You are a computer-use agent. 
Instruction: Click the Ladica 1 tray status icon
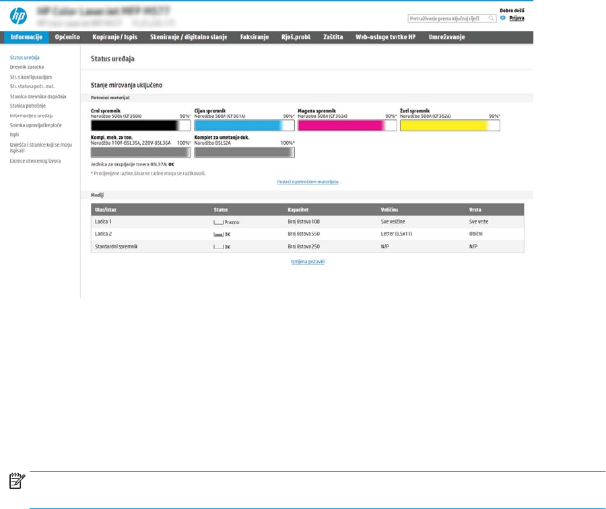point(217,222)
